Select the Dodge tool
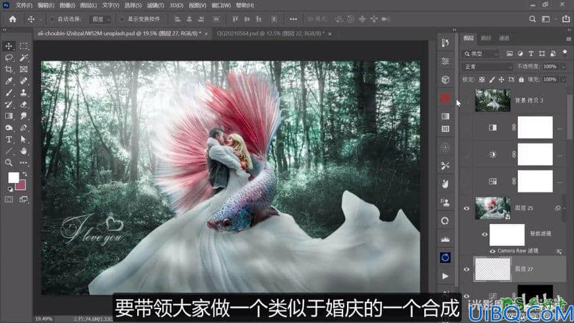 9,128
